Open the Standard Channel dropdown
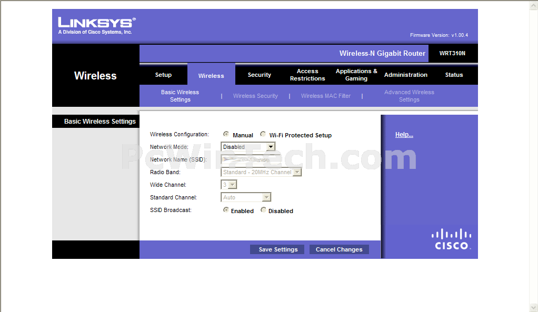Screen dimensions: 538x312 pyautogui.click(x=246, y=197)
